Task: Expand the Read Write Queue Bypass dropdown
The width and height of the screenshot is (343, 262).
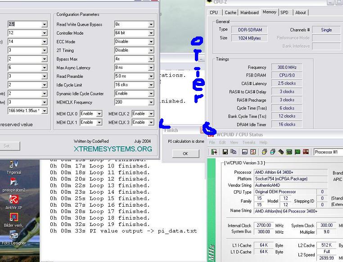Action: tap(151, 24)
